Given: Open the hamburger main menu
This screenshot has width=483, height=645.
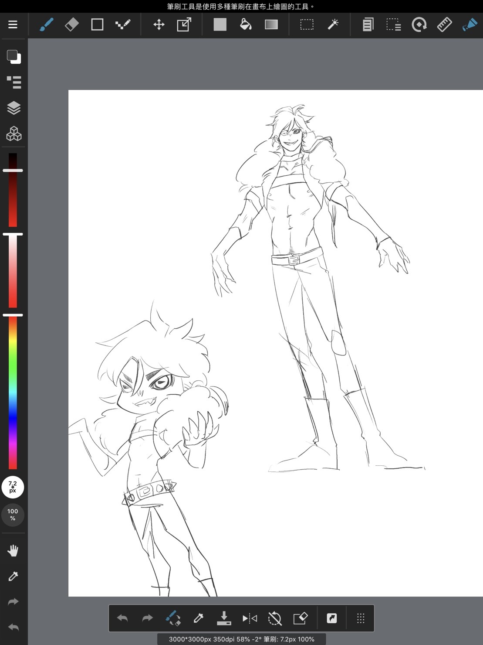Looking at the screenshot, I should pyautogui.click(x=13, y=24).
